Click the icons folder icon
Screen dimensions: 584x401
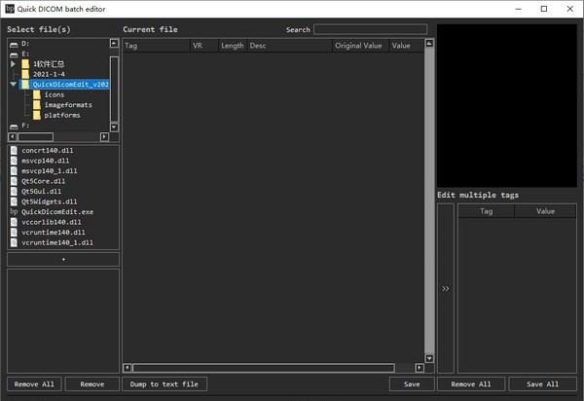coord(37,94)
